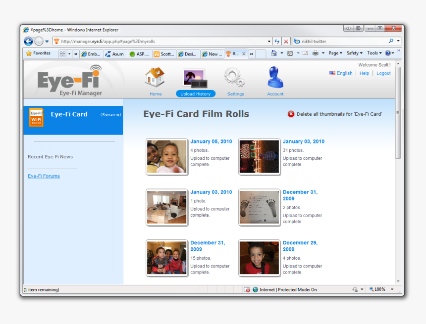Click the December 29, 2009 date link
This screenshot has width=426, height=324.
pyautogui.click(x=300, y=246)
